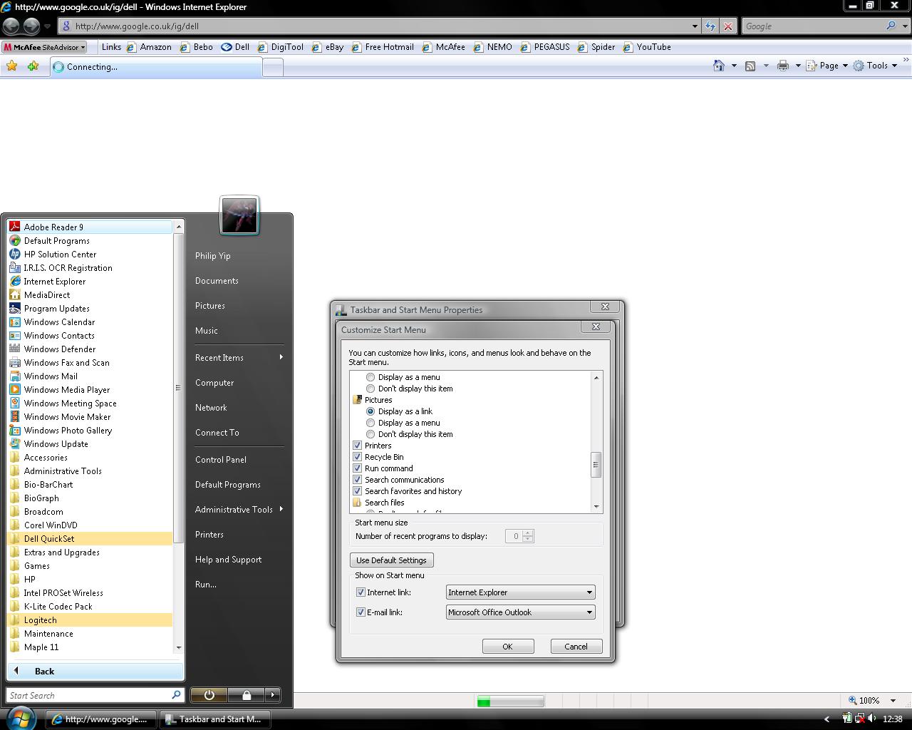Toggle the Internet link checkbox
Screen dimensions: 912x730
[361, 592]
